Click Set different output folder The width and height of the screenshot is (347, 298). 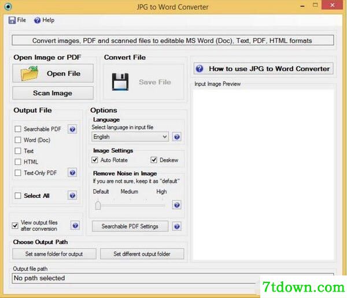pyautogui.click(x=142, y=254)
